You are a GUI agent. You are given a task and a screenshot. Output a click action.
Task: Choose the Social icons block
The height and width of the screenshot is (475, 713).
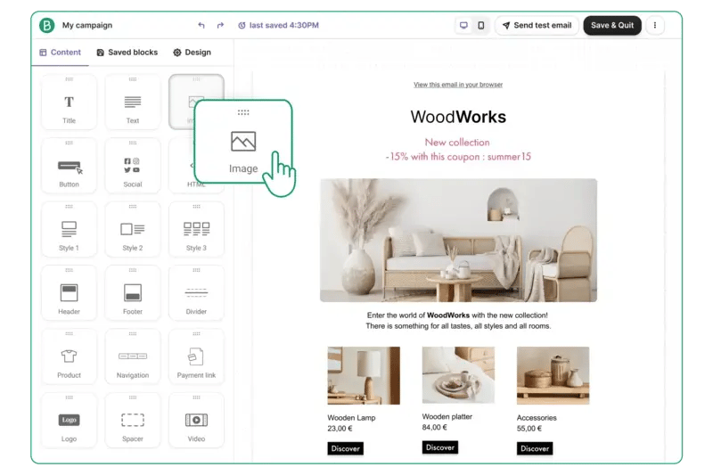tap(133, 167)
